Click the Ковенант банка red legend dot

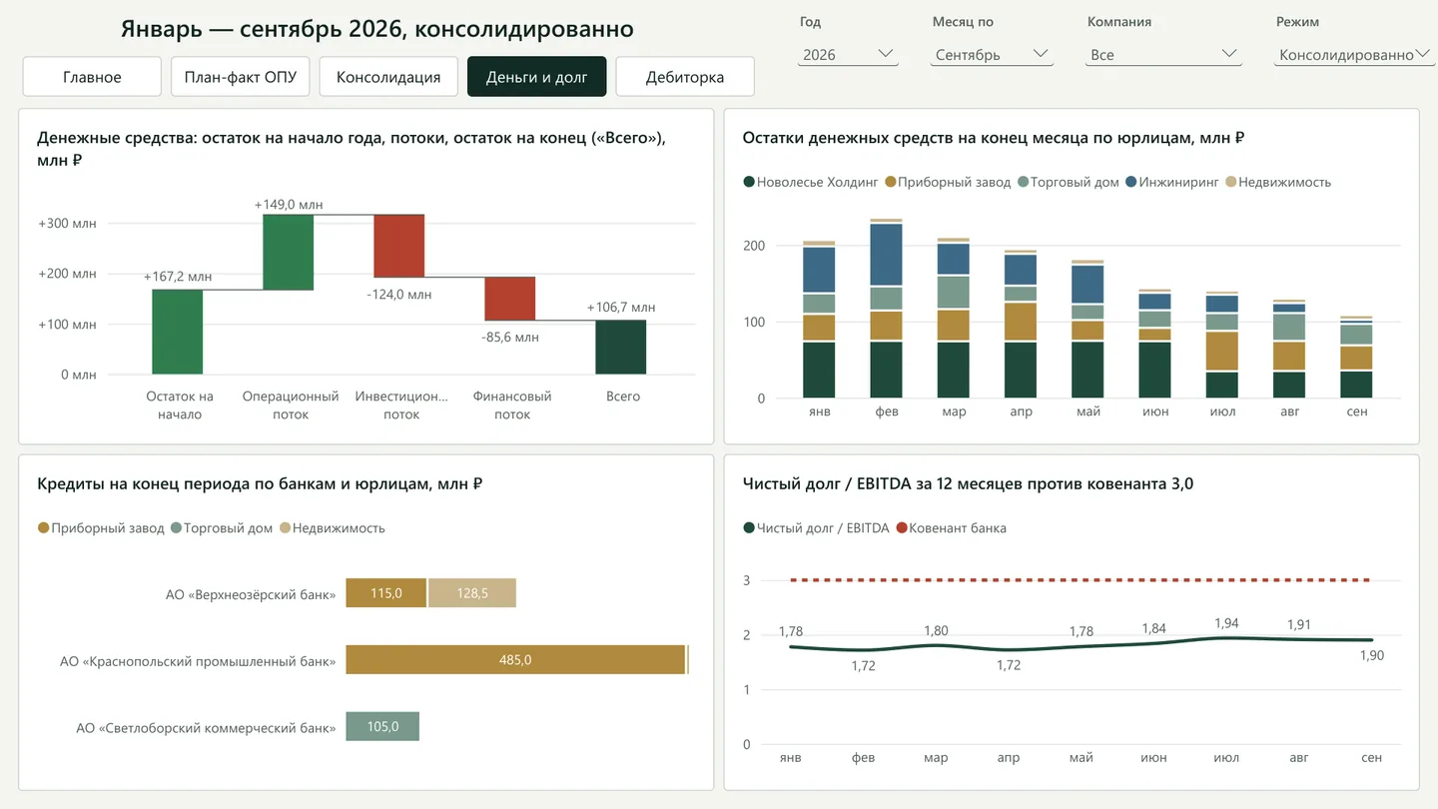(x=902, y=528)
